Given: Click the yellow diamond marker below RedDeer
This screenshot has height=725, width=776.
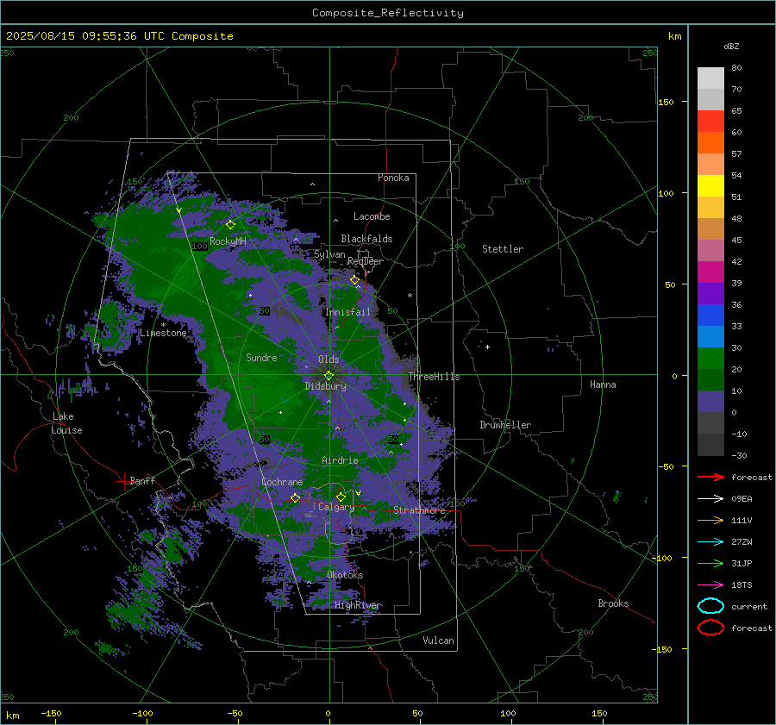Looking at the screenshot, I should [354, 280].
